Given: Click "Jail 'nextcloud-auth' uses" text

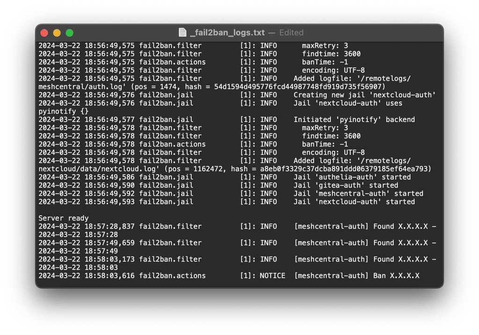Looking at the screenshot, I should [x=348, y=103].
